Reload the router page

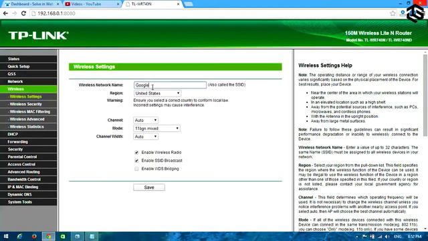(24, 13)
